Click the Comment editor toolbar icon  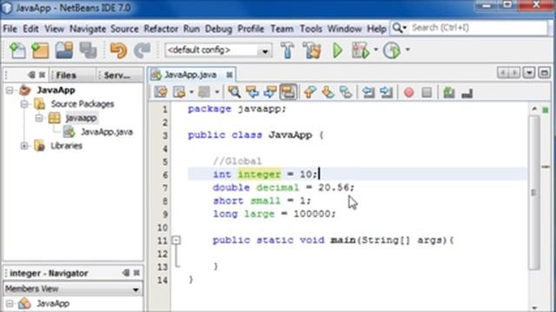click(449, 93)
